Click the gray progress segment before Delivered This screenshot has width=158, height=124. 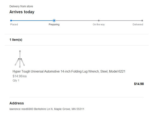click(x=120, y=21)
